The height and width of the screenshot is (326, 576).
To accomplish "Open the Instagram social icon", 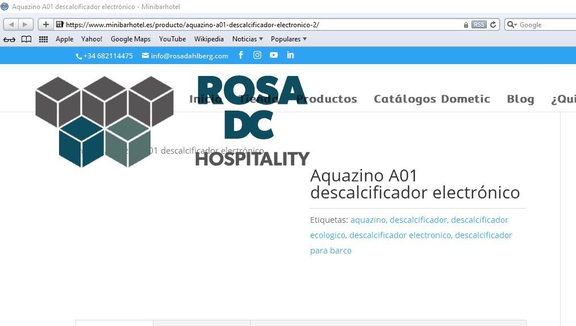I will 257,55.
